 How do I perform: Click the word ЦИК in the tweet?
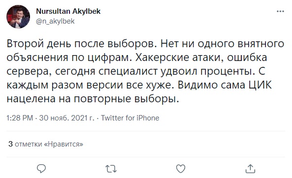point(260,85)
